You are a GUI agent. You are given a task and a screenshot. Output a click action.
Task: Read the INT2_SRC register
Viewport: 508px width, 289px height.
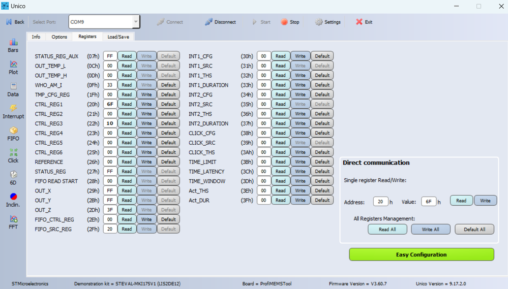pyautogui.click(x=281, y=104)
